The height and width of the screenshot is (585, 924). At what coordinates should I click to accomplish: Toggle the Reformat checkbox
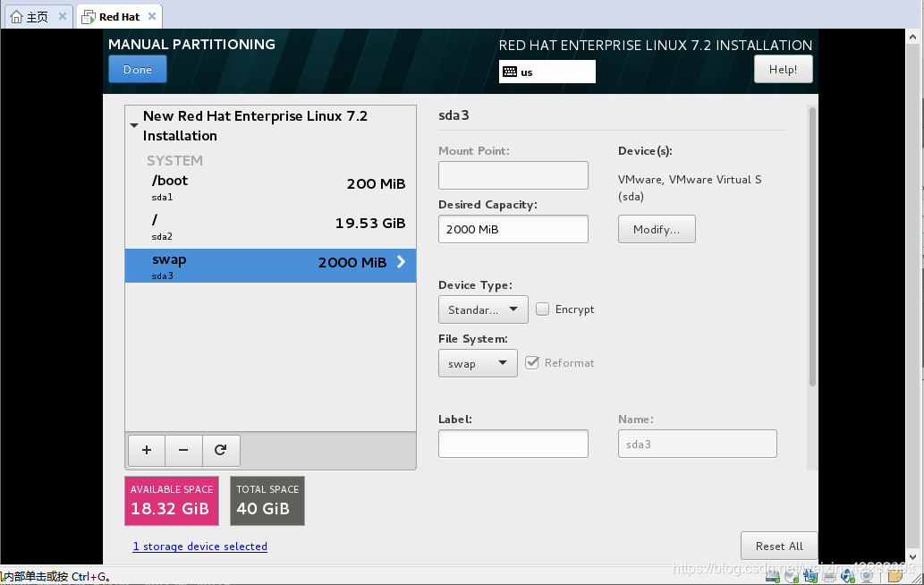(532, 363)
